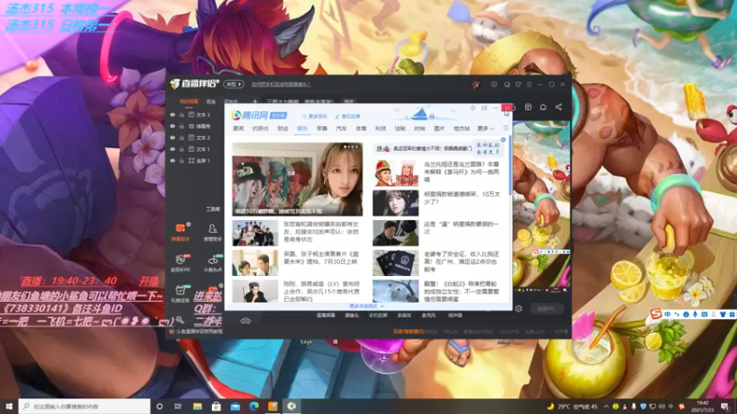Viewport: 737px width, 414px height.
Task: Click the streaming companion share icon
Action: click(x=558, y=107)
